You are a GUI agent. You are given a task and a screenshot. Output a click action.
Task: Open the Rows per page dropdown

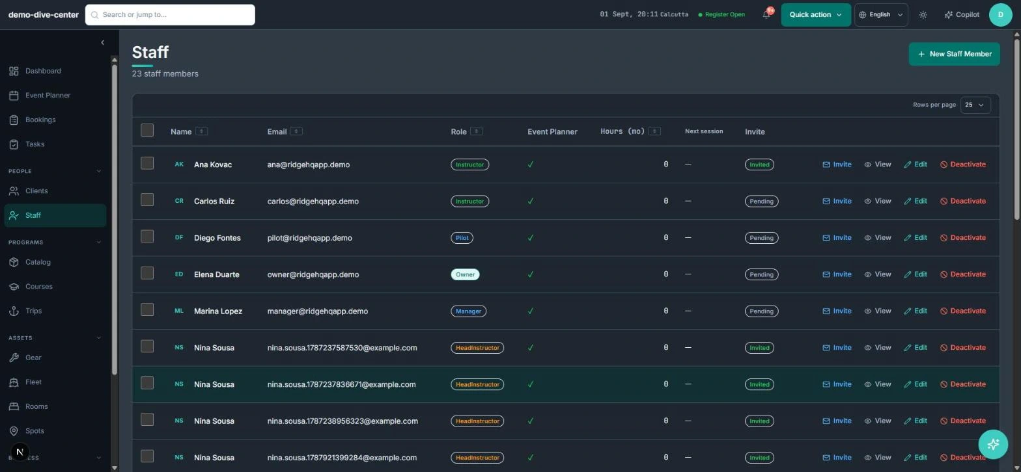975,105
